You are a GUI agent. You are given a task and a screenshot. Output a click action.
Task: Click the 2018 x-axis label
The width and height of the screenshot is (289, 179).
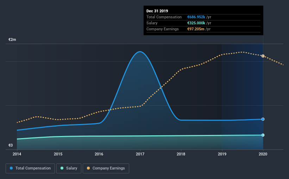point(181,154)
